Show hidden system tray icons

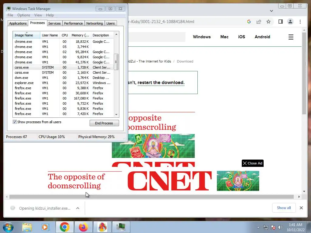tap(258, 228)
